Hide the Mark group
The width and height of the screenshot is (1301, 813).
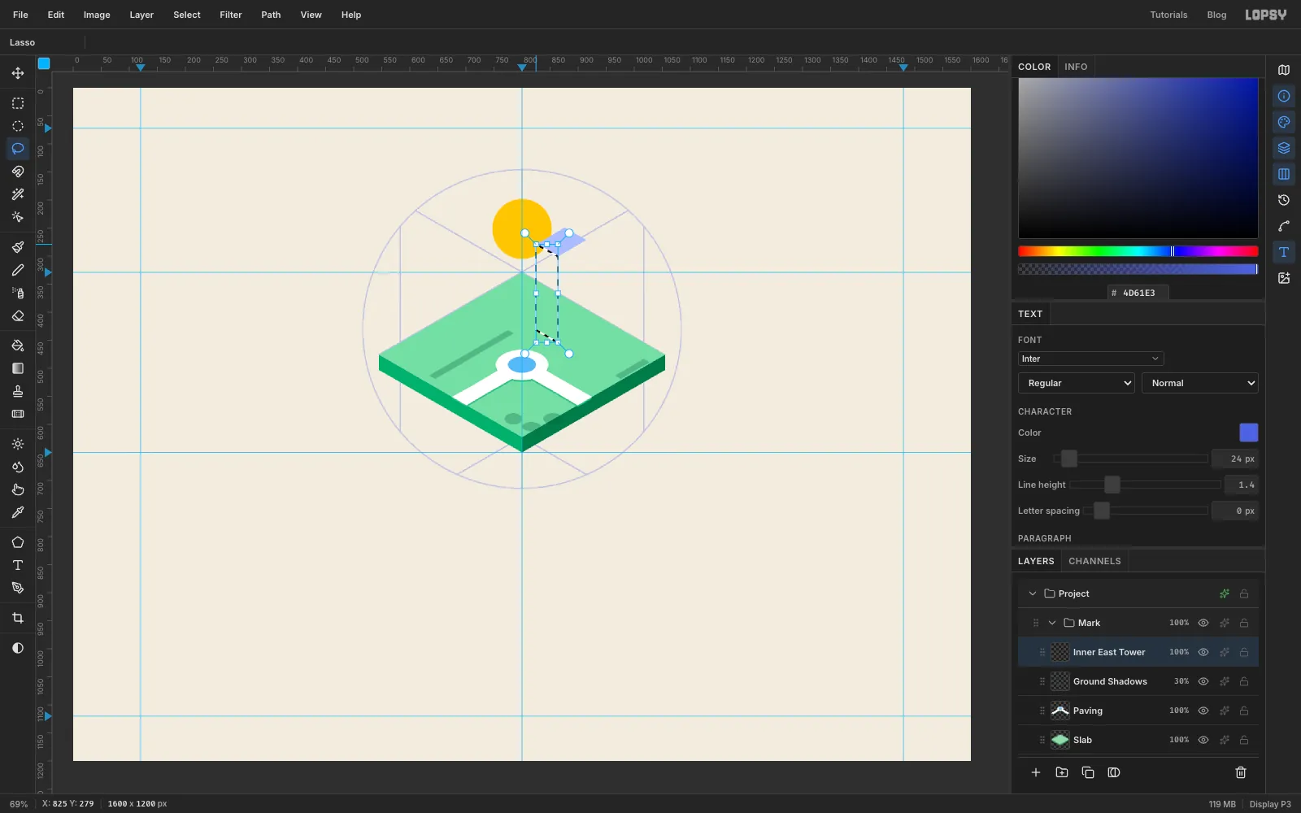coord(1203,623)
